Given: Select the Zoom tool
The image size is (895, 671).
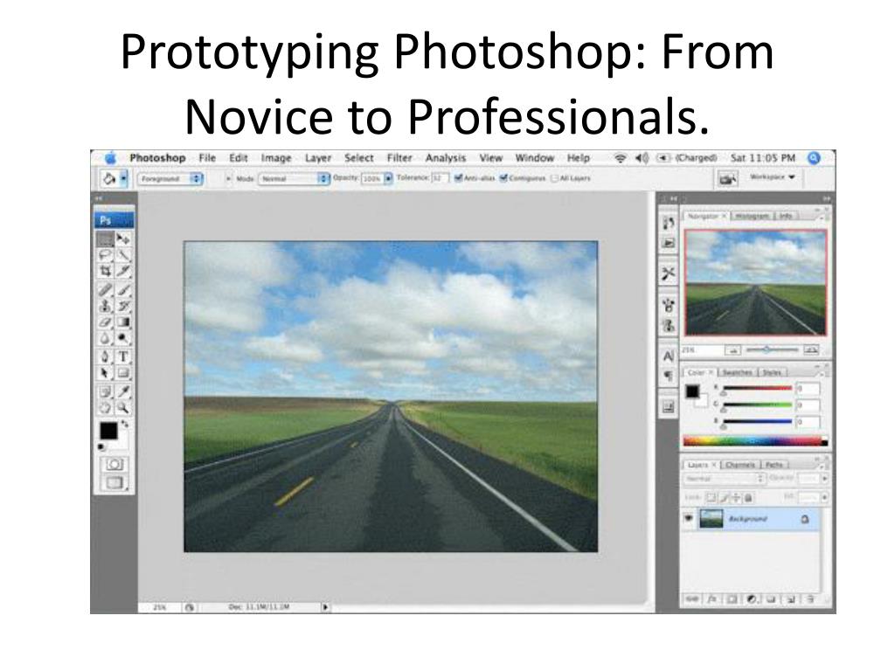Looking at the screenshot, I should [x=122, y=407].
